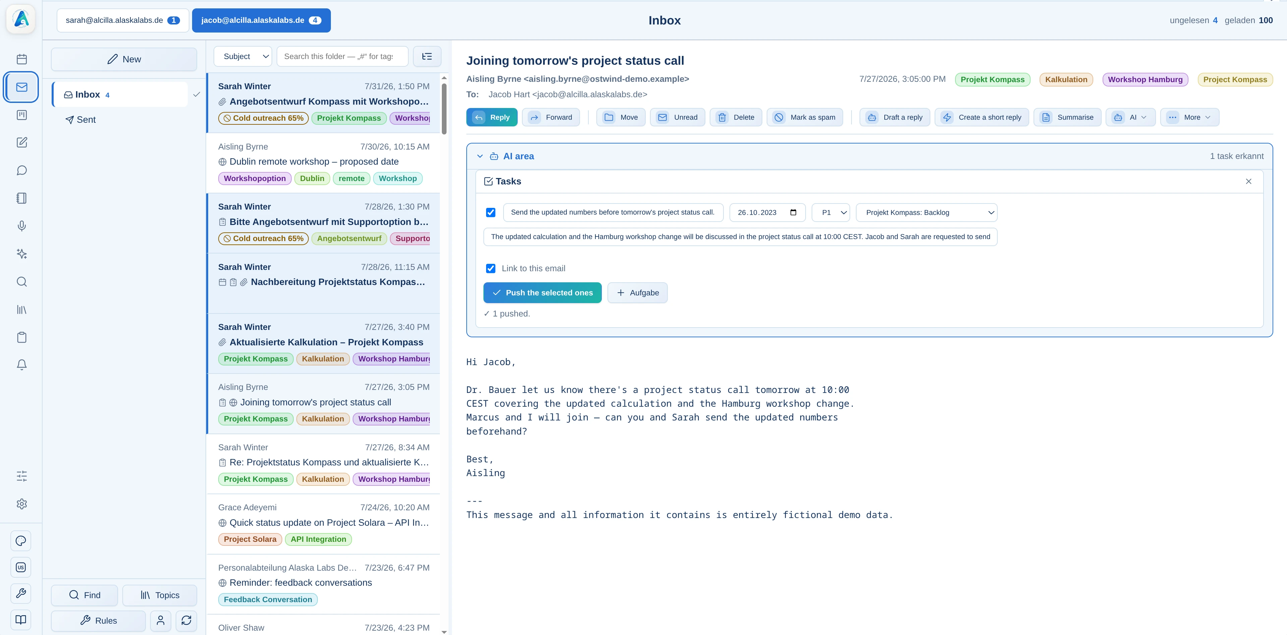This screenshot has width=1287, height=635.
Task: Open the book documentation icon
Action: coord(21,620)
